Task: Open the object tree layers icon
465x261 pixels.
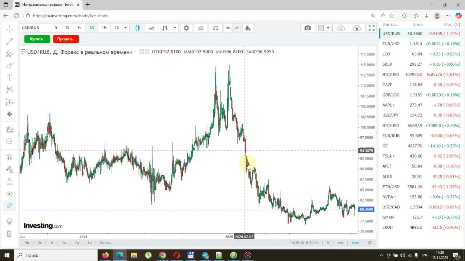Action: pyautogui.click(x=9, y=221)
